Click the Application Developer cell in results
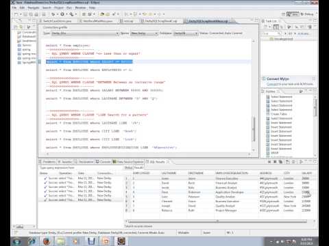 pyautogui.click(x=230, y=192)
